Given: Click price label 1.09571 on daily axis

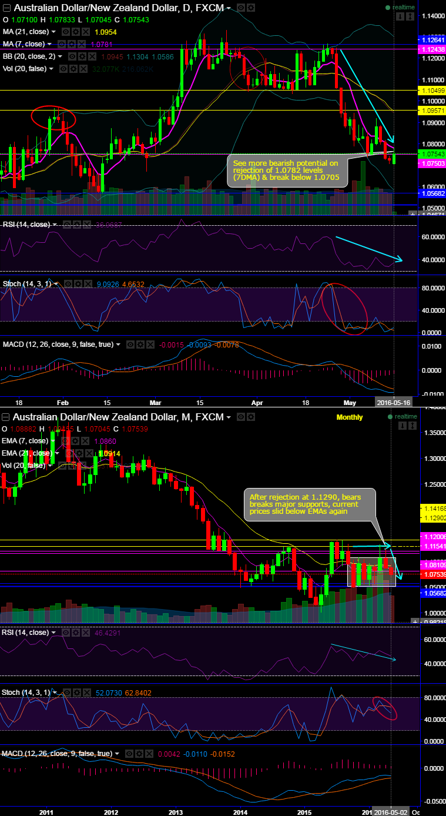Looking at the screenshot, I should (x=431, y=111).
